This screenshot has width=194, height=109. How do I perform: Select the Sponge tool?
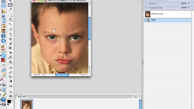[x=10, y=96]
